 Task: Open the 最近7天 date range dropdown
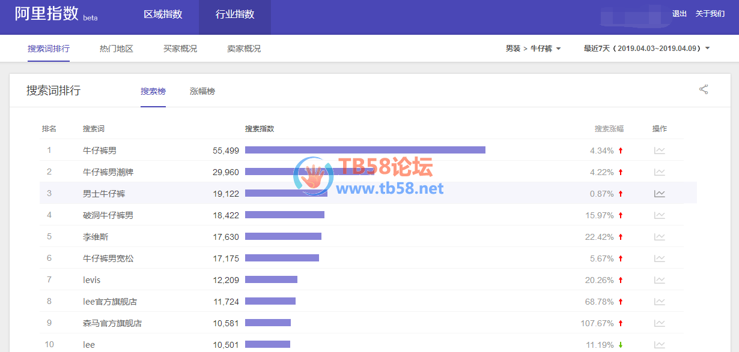tap(646, 49)
